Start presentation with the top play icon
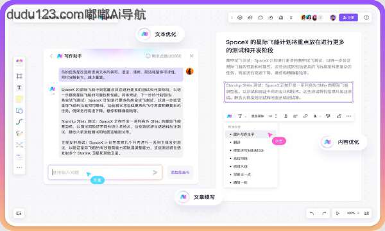The width and height of the screenshot is (385, 231). pos(239,18)
